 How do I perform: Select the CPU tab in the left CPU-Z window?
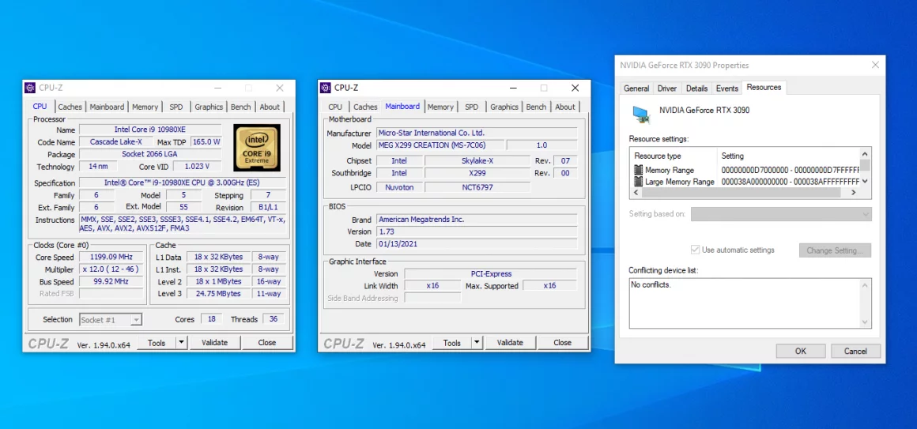point(40,107)
